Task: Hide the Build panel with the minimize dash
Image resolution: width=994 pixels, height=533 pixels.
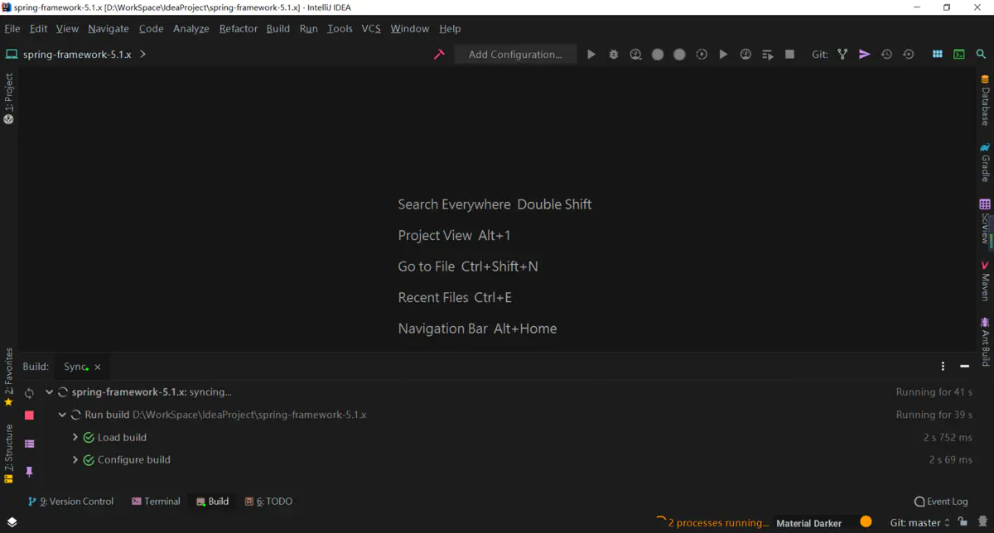Action: tap(964, 366)
